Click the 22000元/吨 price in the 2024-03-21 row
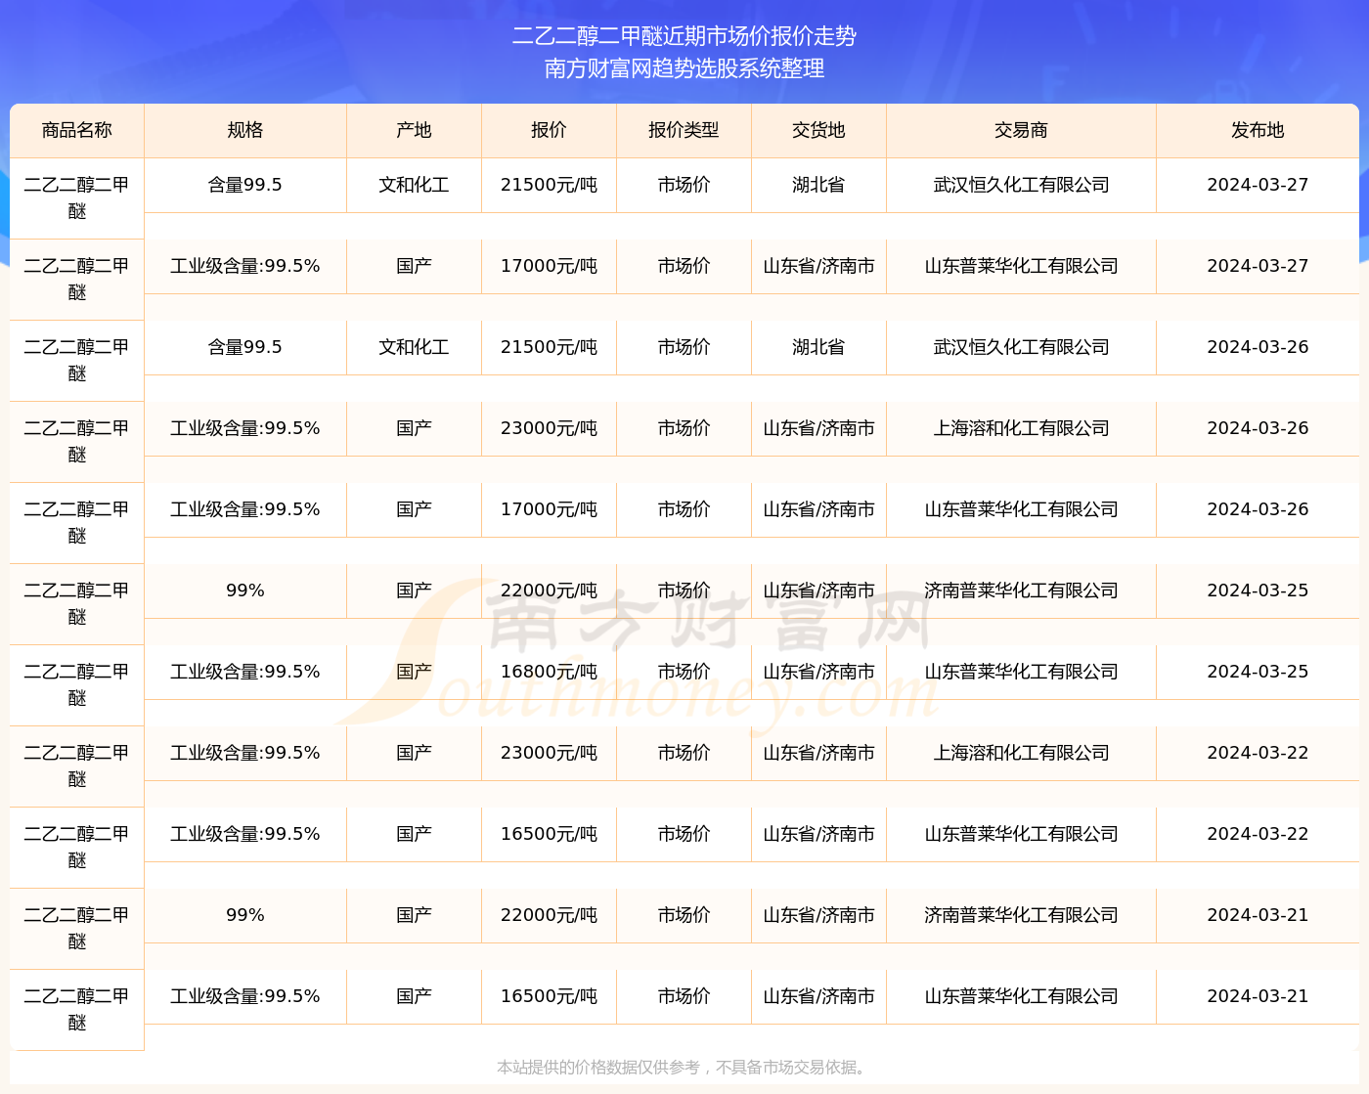 click(549, 915)
